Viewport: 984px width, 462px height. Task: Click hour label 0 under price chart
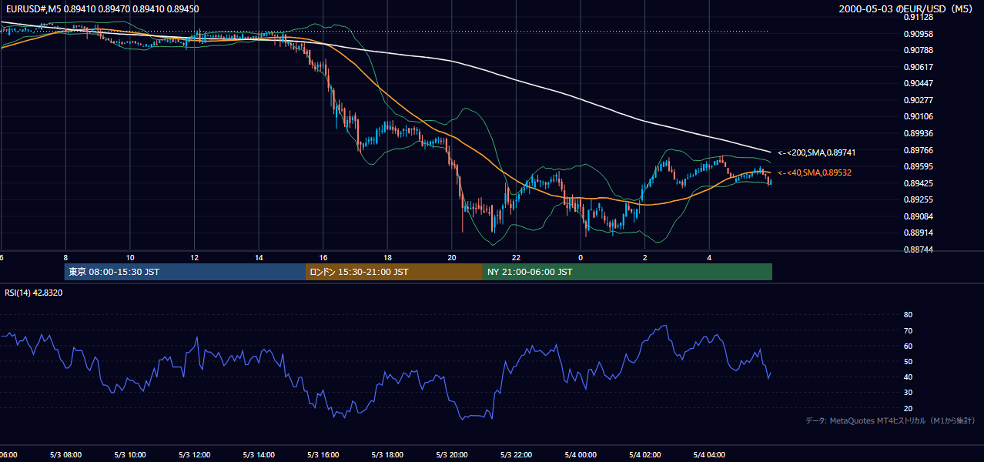(581, 257)
